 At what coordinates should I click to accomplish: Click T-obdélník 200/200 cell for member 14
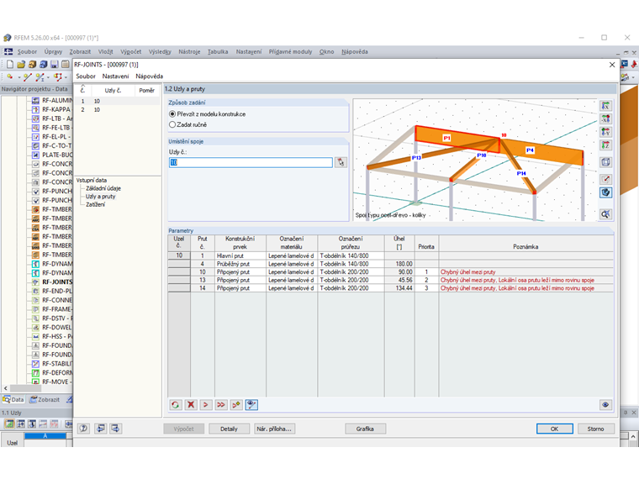(x=351, y=288)
